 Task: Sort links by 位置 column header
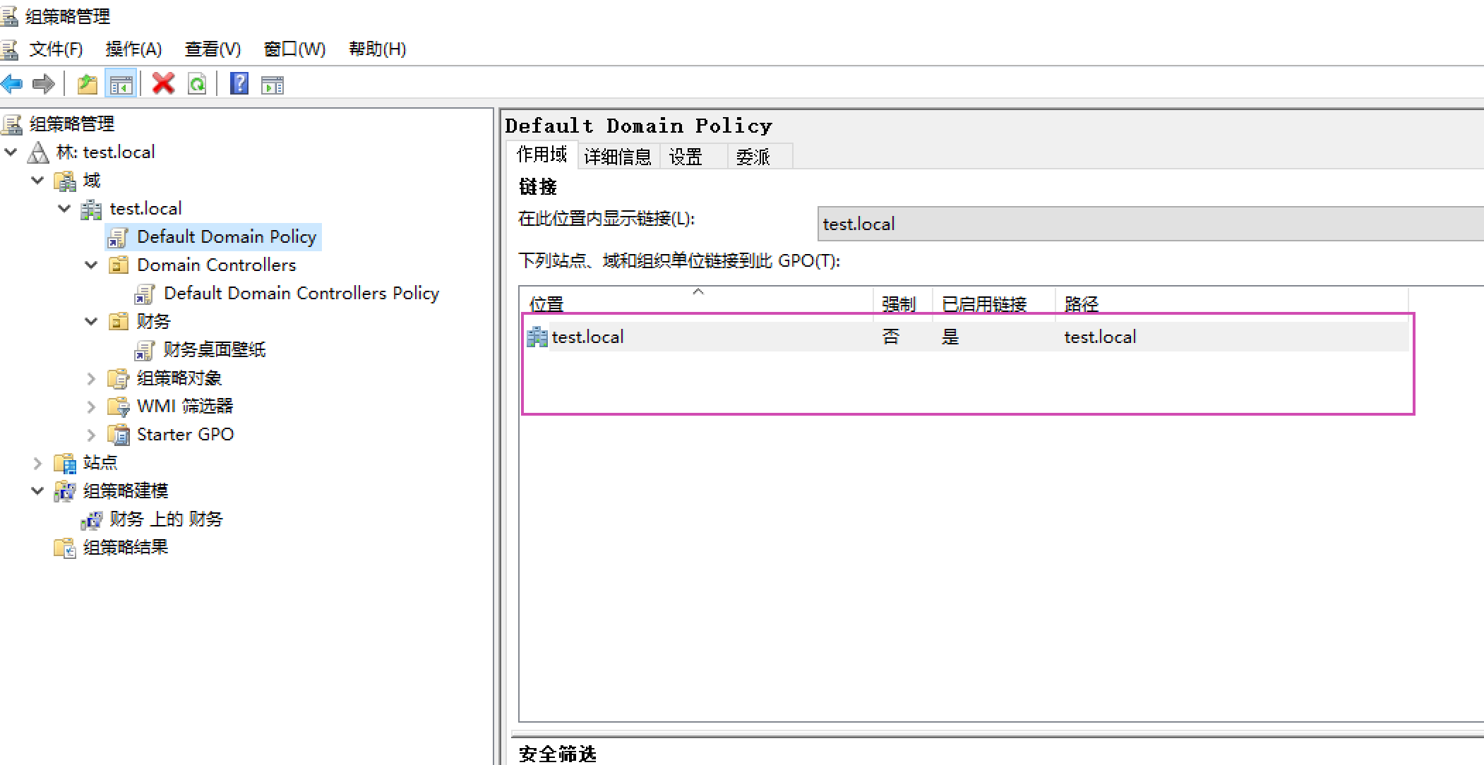click(546, 303)
